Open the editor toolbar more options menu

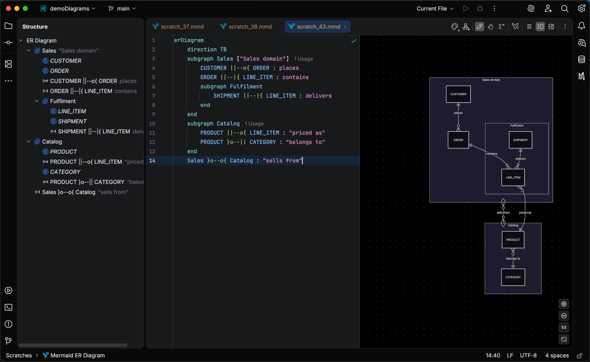click(565, 27)
